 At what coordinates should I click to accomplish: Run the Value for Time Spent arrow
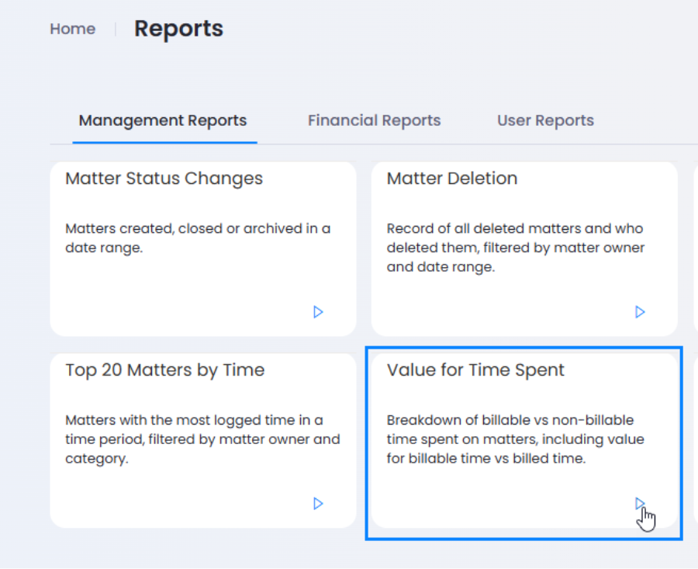(640, 504)
